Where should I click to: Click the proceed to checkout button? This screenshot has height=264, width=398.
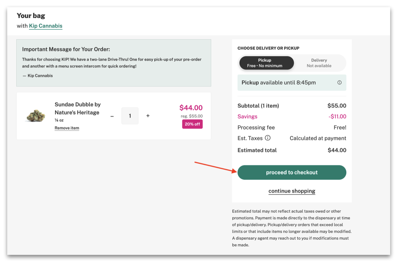click(x=292, y=172)
